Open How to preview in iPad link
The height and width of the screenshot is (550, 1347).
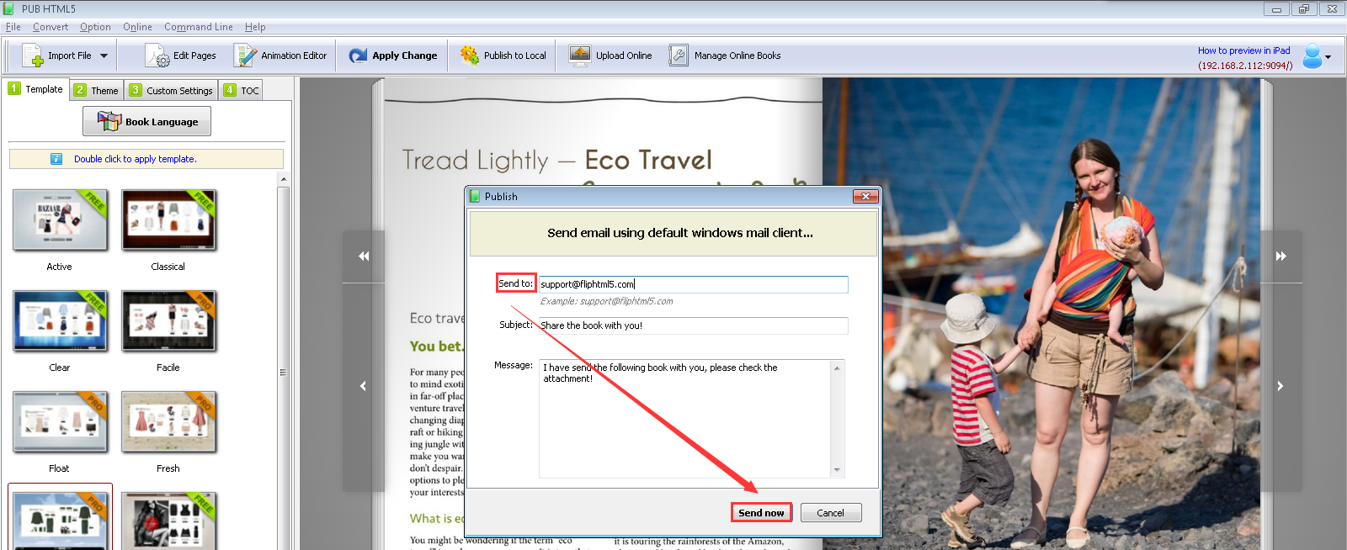1243,50
